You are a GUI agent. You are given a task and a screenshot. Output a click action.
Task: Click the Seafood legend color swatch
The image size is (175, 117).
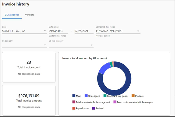point(93,108)
